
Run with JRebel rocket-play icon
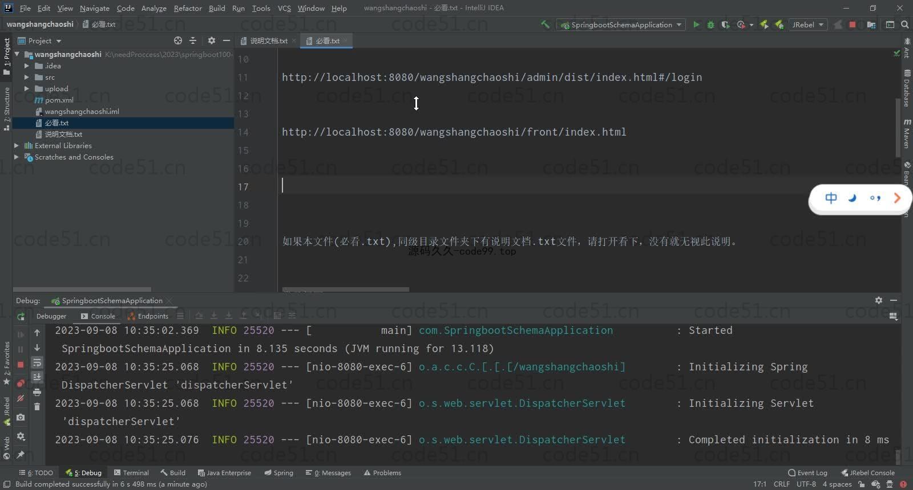(x=764, y=24)
